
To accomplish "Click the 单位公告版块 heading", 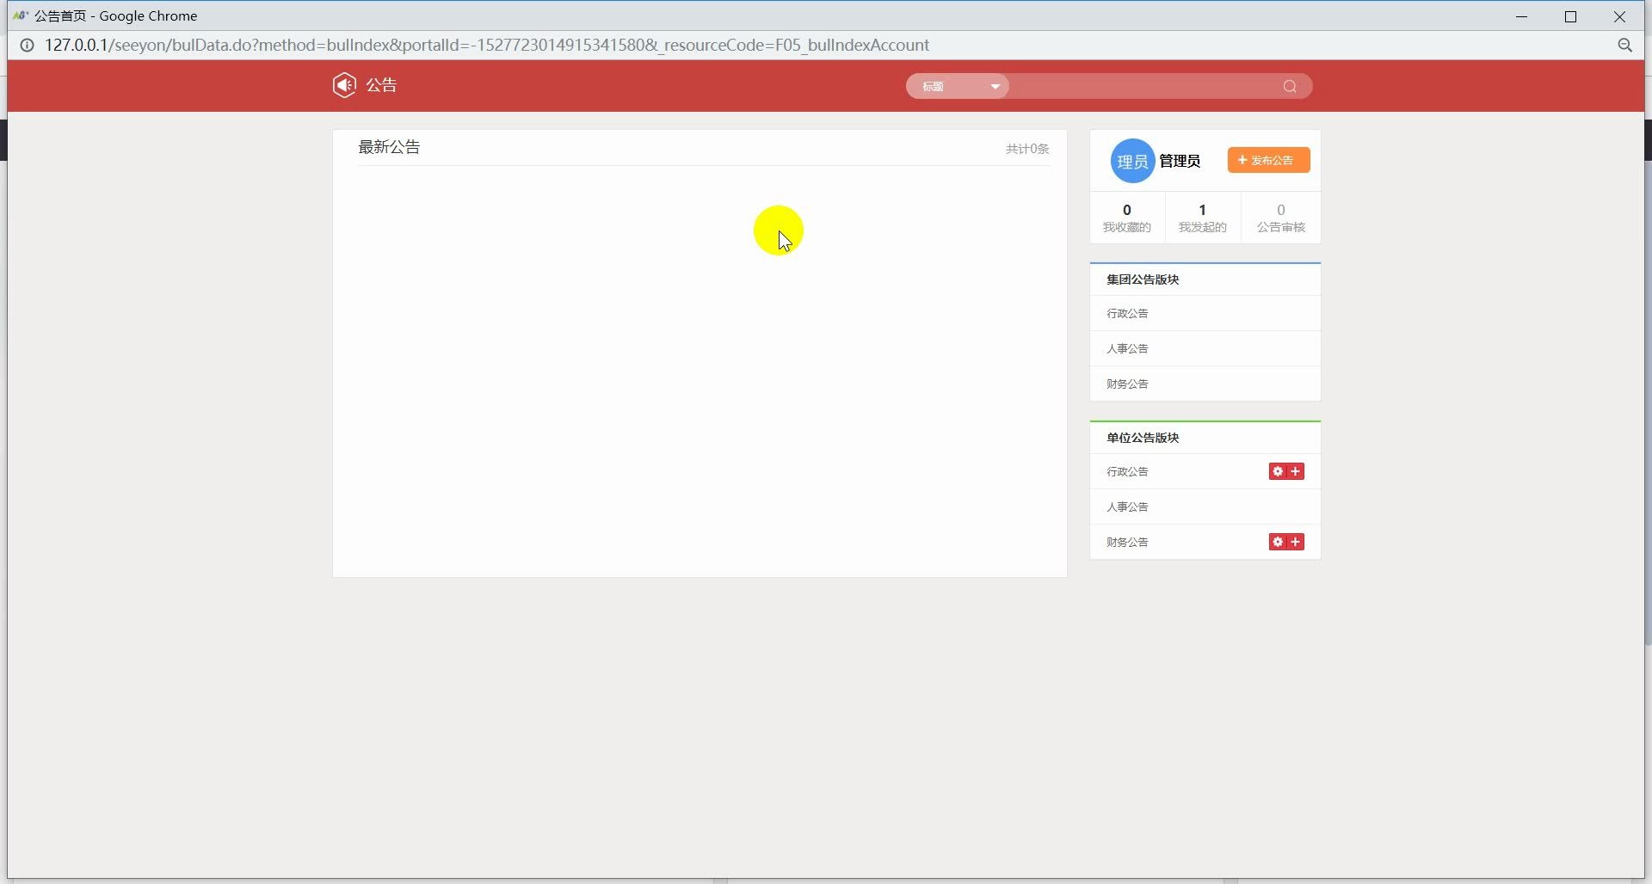I will (x=1143, y=438).
